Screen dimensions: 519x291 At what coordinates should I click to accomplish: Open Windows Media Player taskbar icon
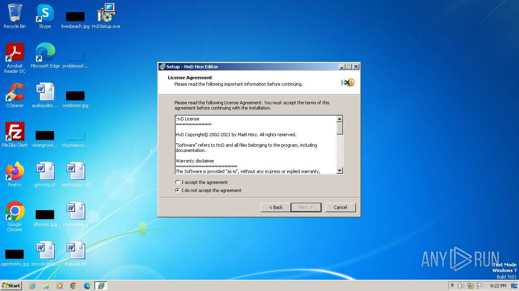pos(60,286)
